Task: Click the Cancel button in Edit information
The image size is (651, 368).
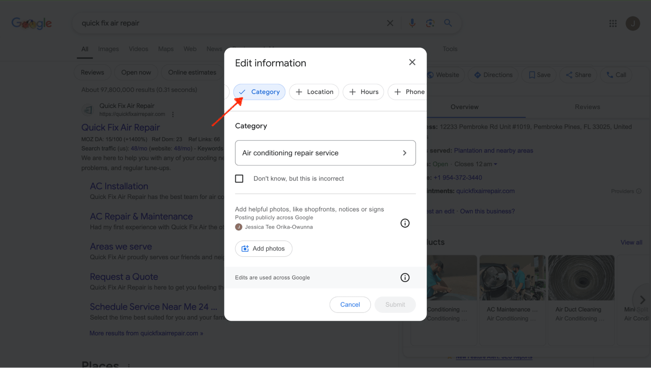Action: point(350,304)
